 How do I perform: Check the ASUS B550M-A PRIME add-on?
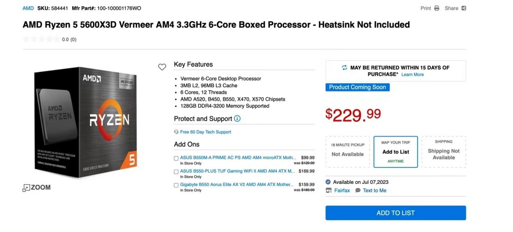pos(176,158)
